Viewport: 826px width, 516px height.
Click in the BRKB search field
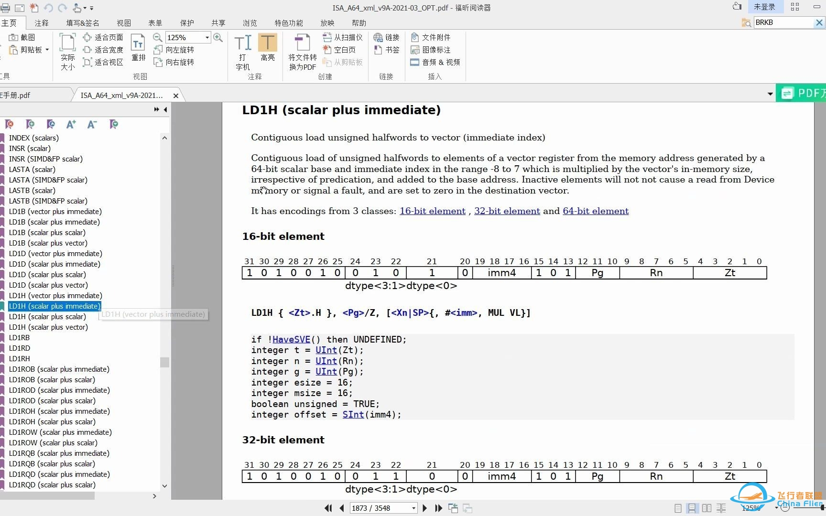coord(783,22)
